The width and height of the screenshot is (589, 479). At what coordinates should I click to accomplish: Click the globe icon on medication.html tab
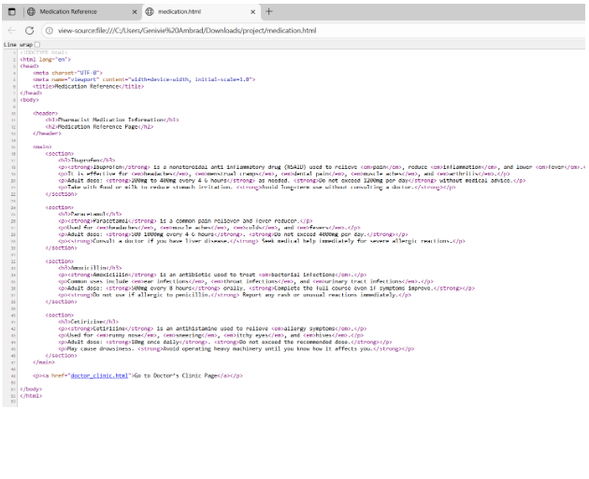tap(150, 11)
